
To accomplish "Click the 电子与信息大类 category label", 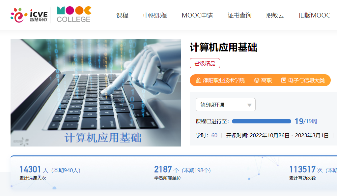I will pyautogui.click(x=306, y=80).
